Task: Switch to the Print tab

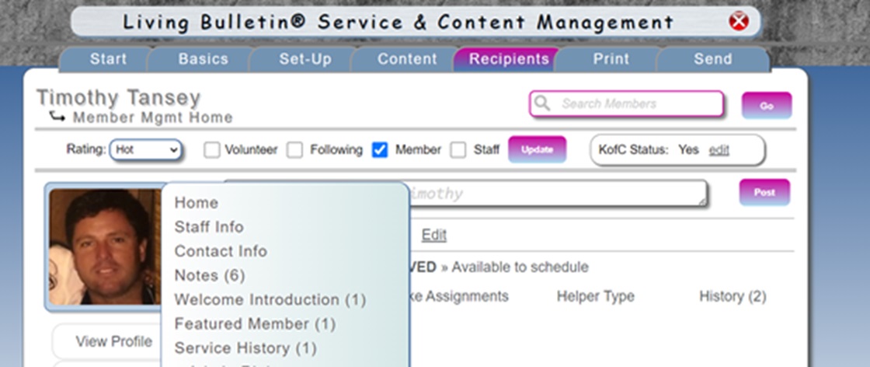Action: click(611, 59)
